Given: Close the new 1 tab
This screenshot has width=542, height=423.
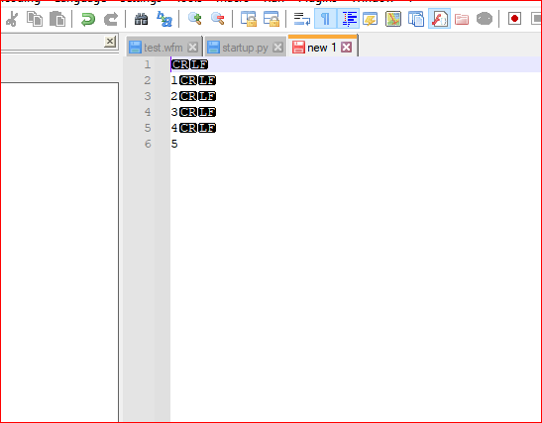Looking at the screenshot, I should point(347,47).
